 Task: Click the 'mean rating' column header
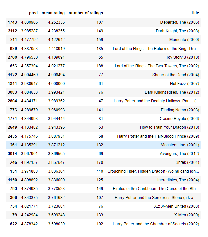pos(53,13)
